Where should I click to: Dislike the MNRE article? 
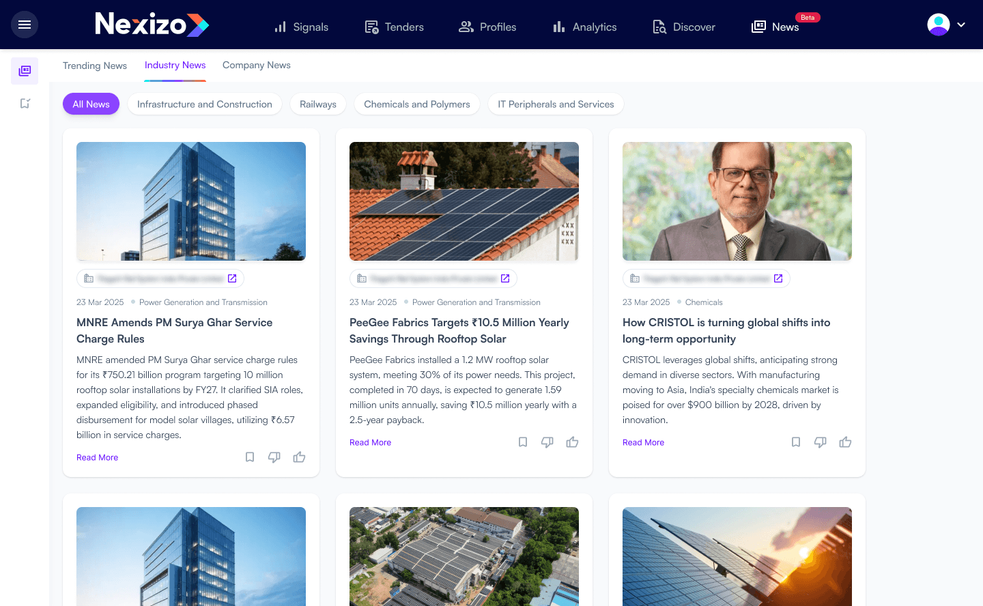[274, 457]
